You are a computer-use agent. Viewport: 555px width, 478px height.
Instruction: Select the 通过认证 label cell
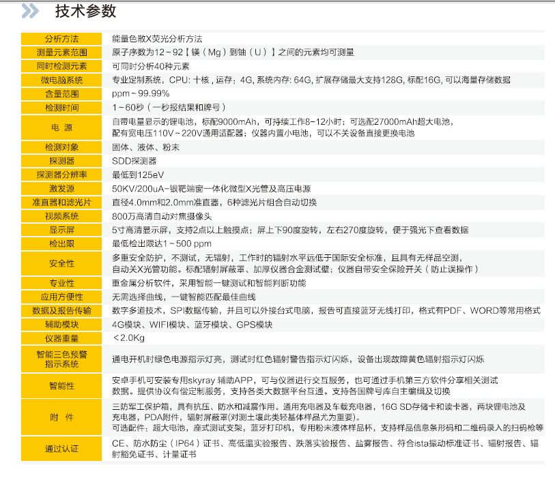click(x=62, y=448)
